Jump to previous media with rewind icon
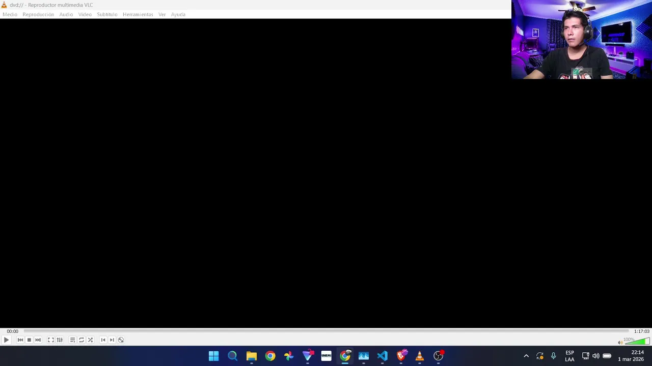The height and width of the screenshot is (366, 652). 20,340
